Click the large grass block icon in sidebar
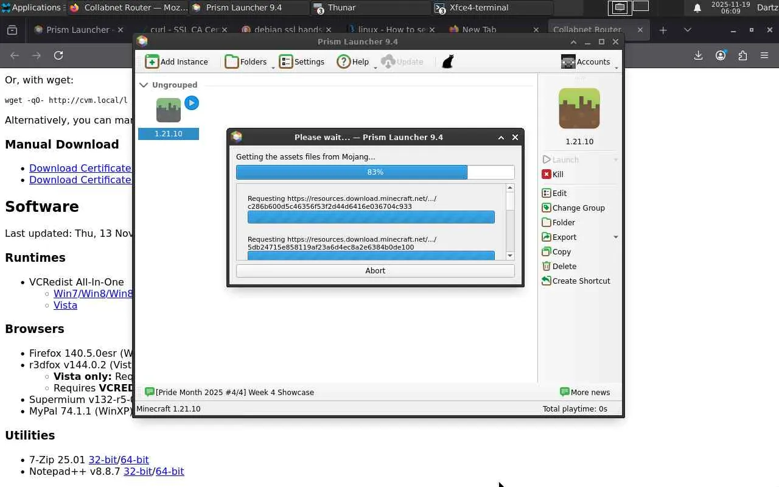 [x=579, y=108]
